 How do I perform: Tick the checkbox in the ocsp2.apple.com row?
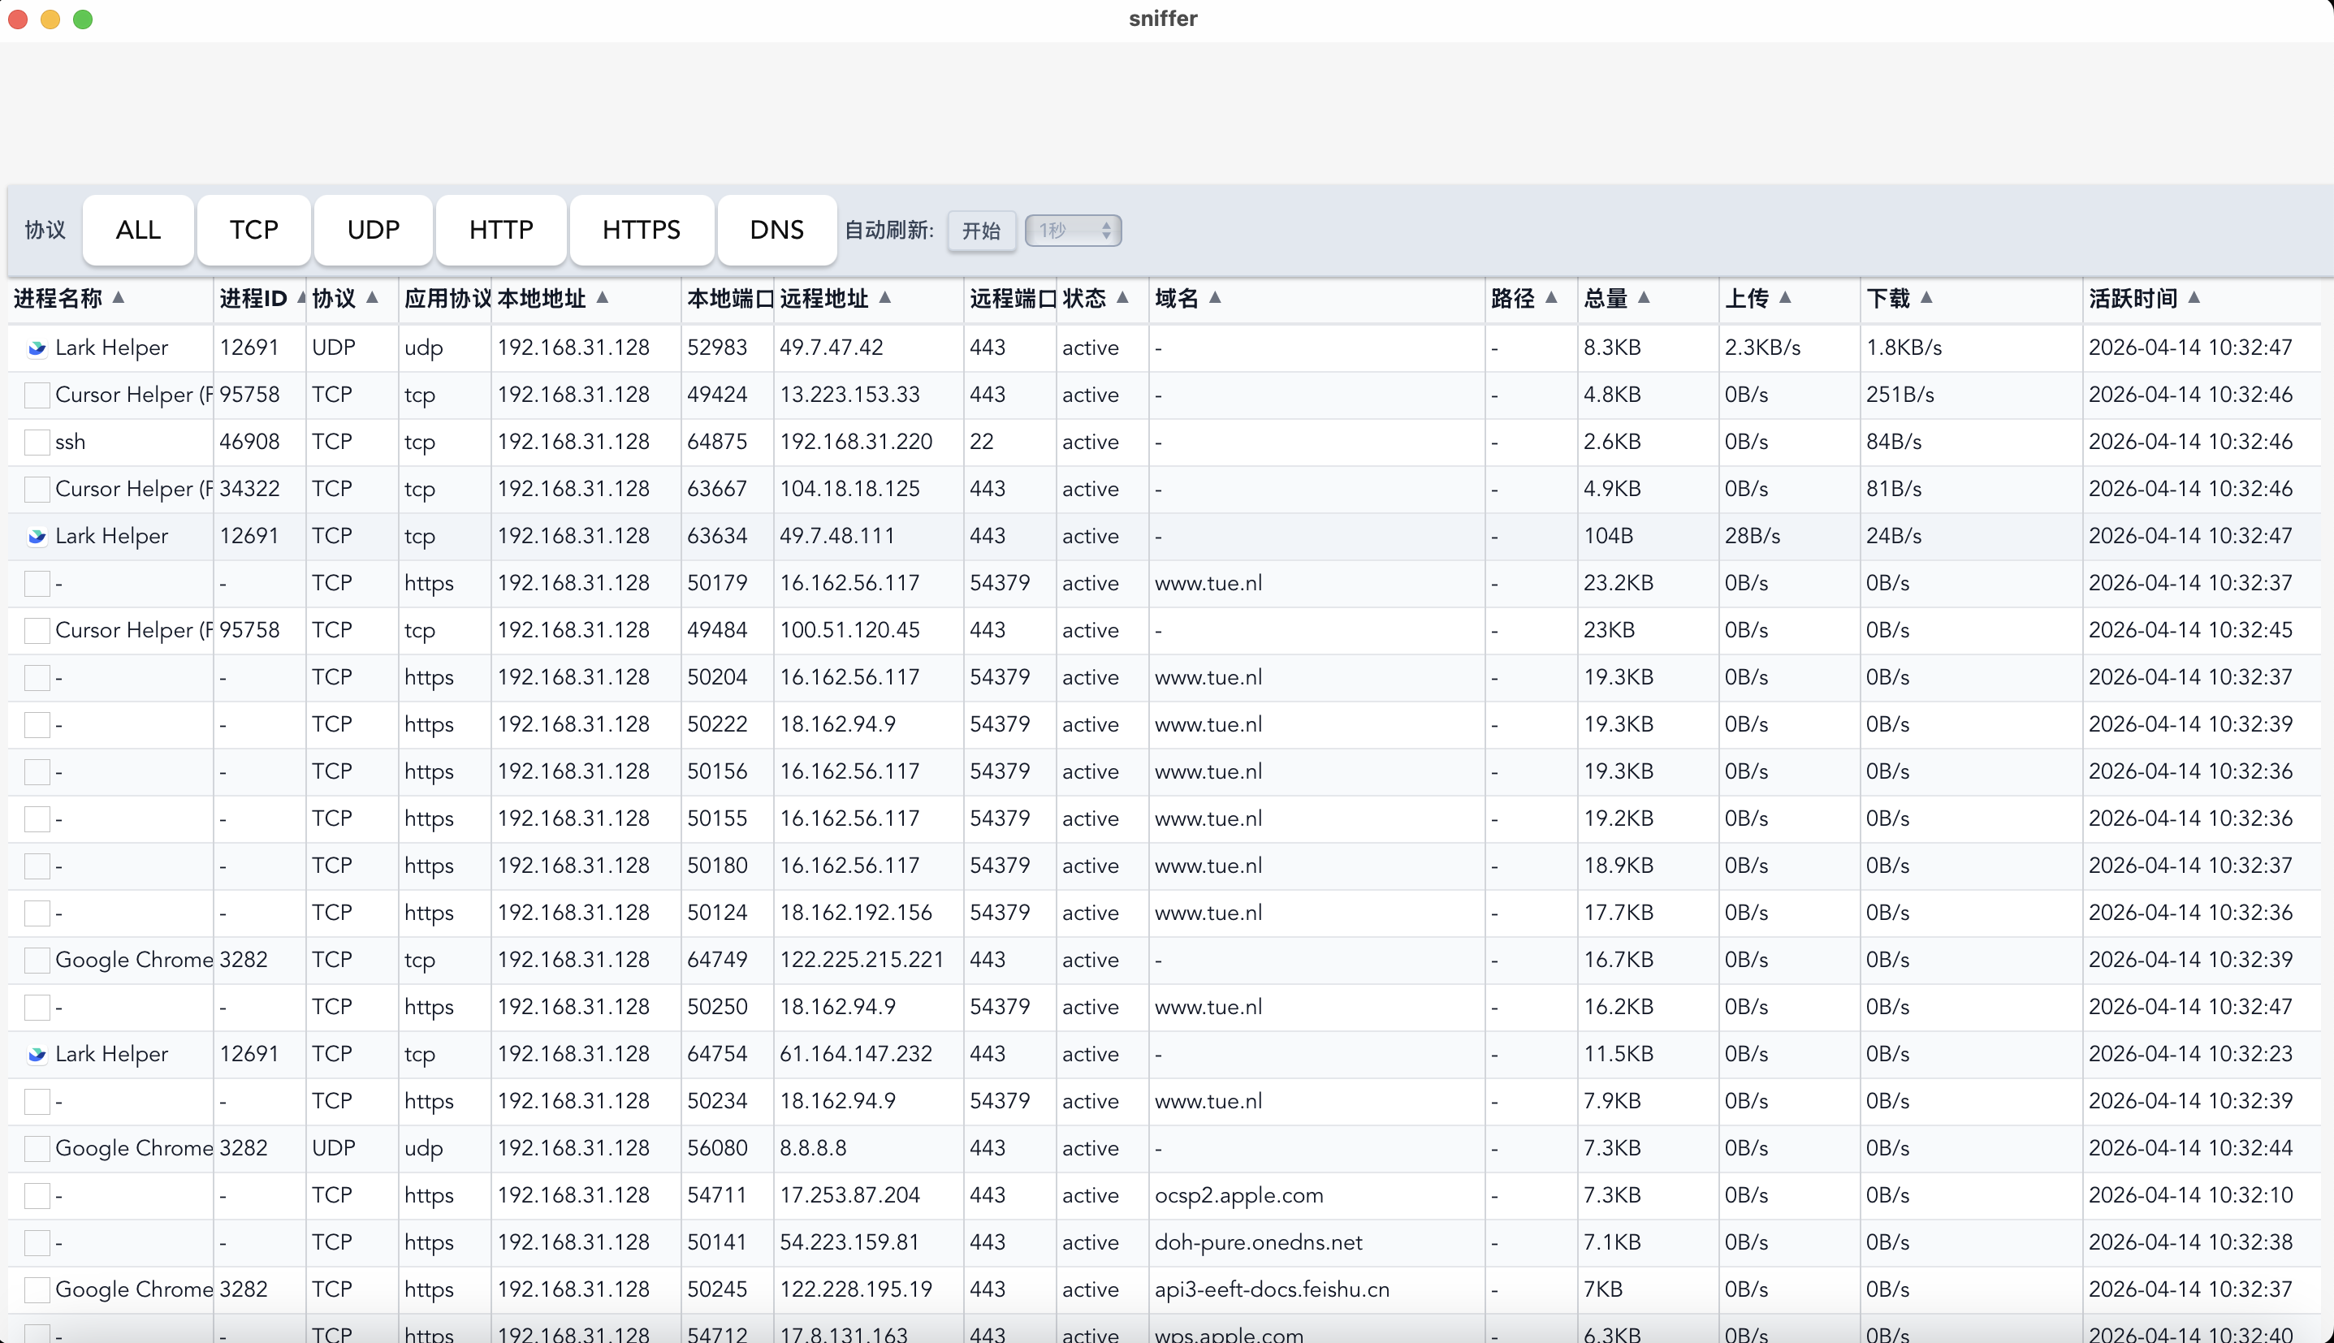pos(37,1195)
